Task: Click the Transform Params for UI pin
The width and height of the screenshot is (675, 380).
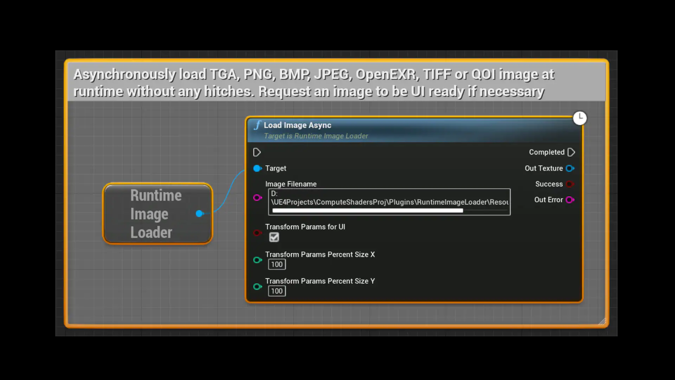Action: (257, 233)
